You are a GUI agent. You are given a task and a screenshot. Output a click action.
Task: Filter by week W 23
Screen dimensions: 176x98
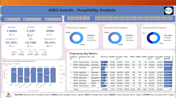[122, 18]
